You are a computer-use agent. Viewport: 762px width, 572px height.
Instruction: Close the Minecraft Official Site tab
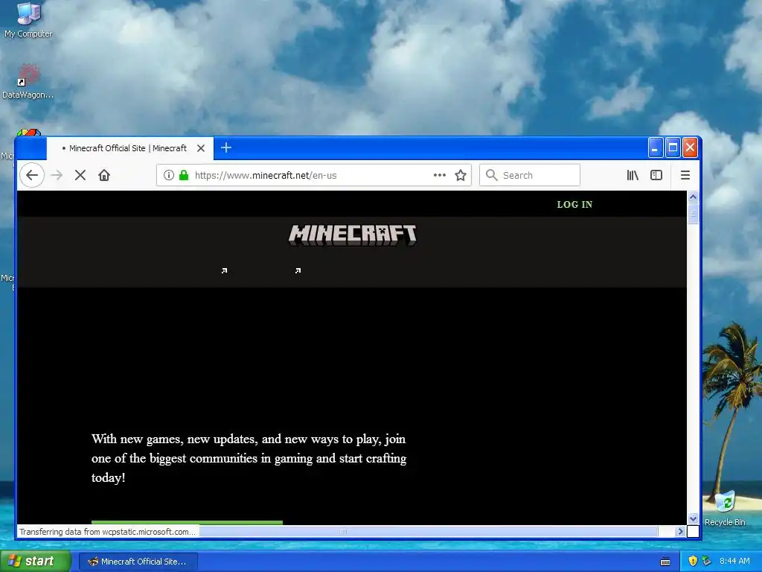pos(201,148)
